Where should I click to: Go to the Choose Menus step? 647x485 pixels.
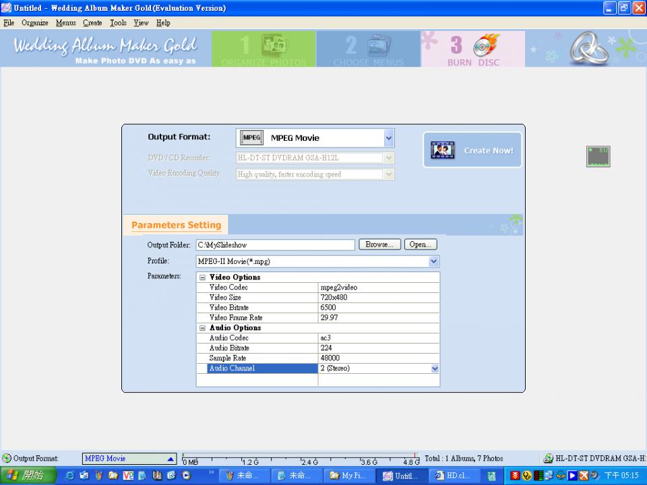[369, 49]
